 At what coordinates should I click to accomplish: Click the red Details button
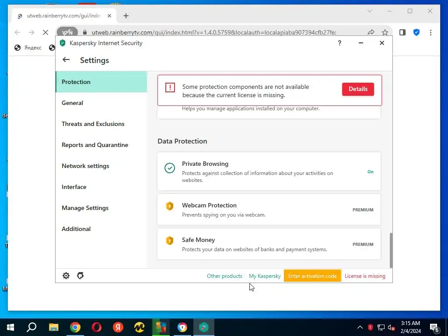[358, 89]
